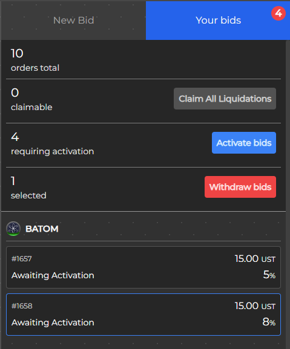
Task: Click Awaiting Activation status of bid #1657
Action: [x=53, y=276]
